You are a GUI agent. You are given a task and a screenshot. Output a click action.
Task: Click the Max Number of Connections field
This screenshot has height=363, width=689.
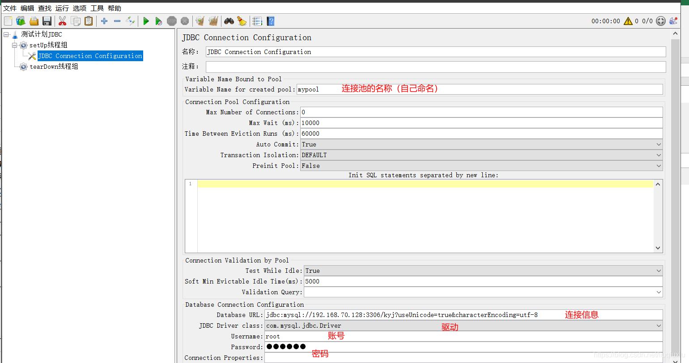(481, 112)
